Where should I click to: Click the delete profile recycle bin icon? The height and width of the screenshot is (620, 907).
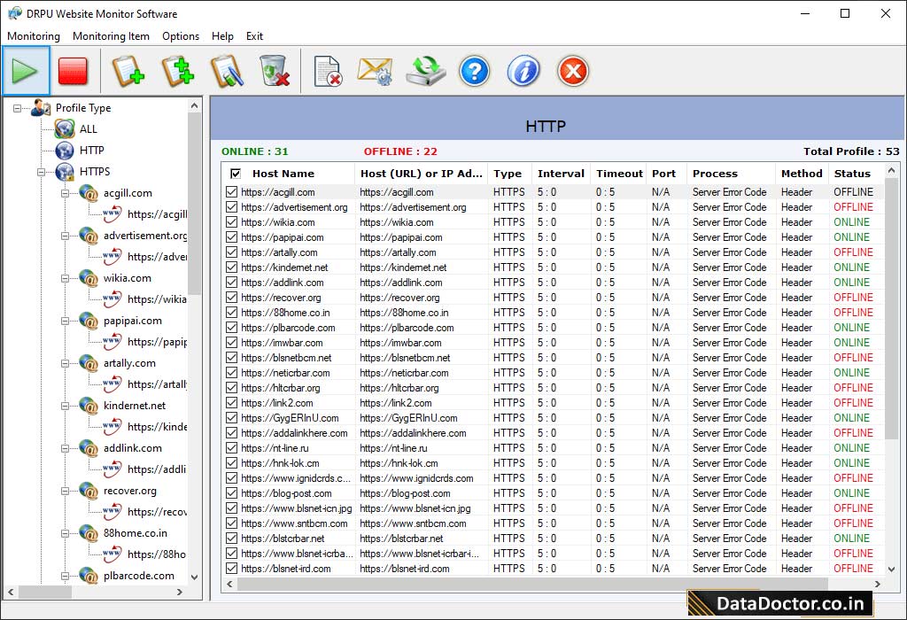pos(274,71)
